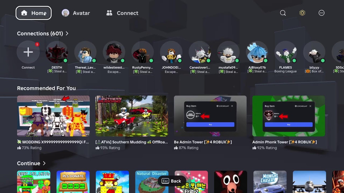The image size is (344, 193).
Task: Open bilyyy friend avatar
Action: pos(314,52)
